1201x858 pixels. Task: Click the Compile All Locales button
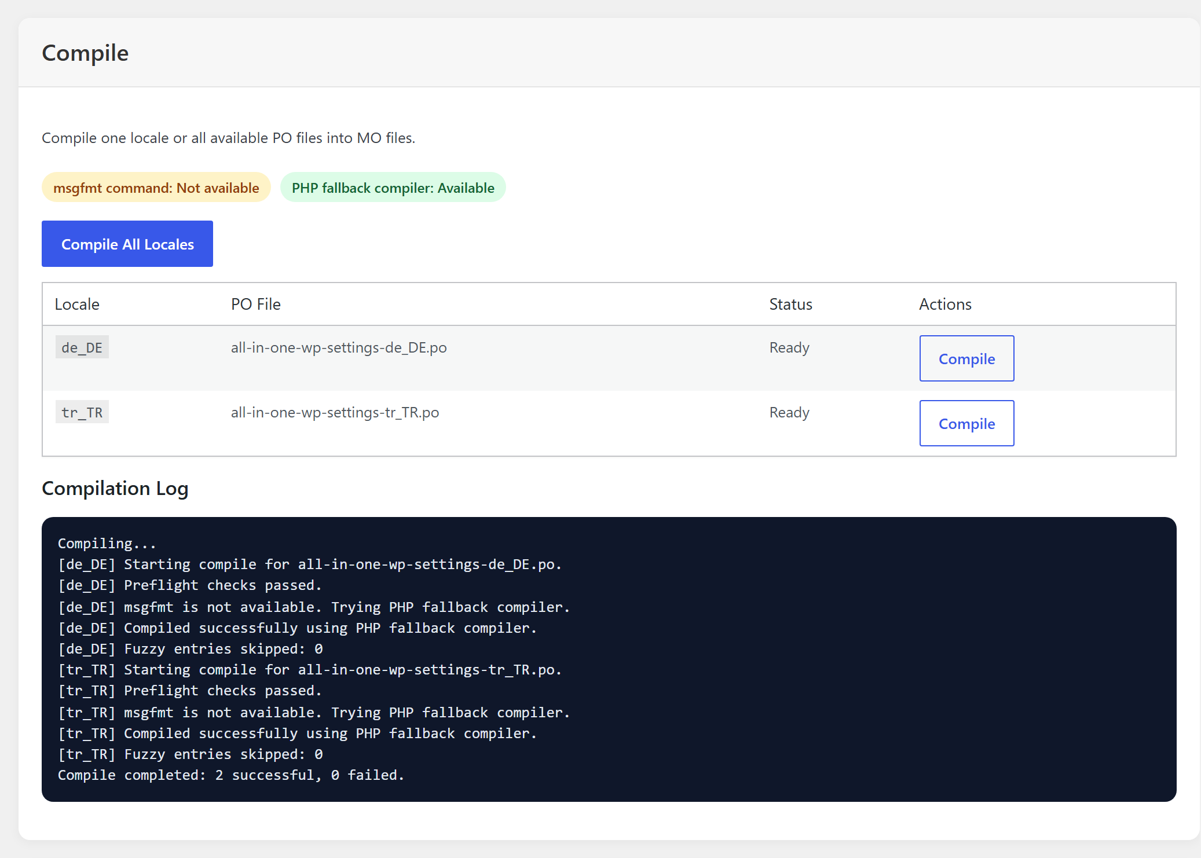coord(127,244)
